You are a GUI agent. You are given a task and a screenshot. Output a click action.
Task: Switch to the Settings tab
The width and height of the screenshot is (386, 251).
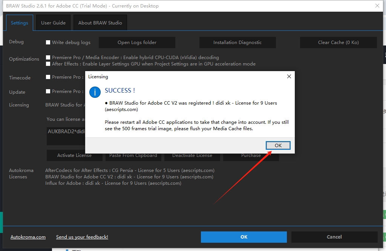tap(20, 23)
